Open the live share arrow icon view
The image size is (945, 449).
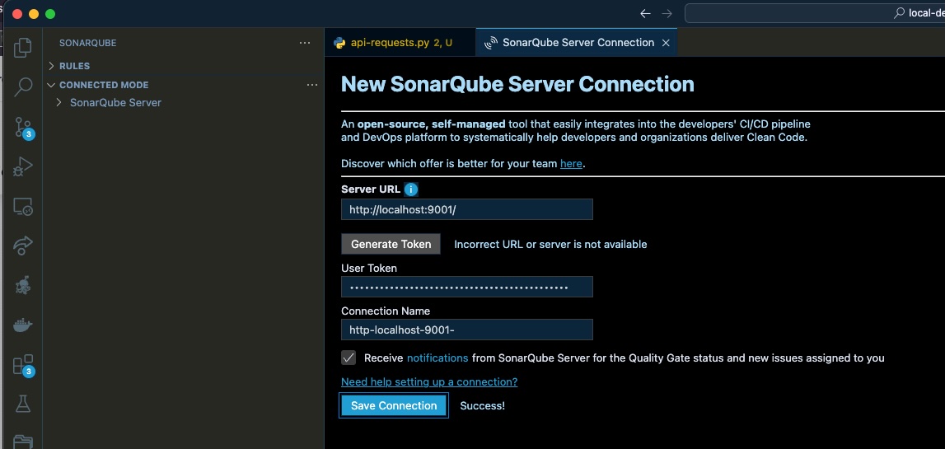point(23,246)
